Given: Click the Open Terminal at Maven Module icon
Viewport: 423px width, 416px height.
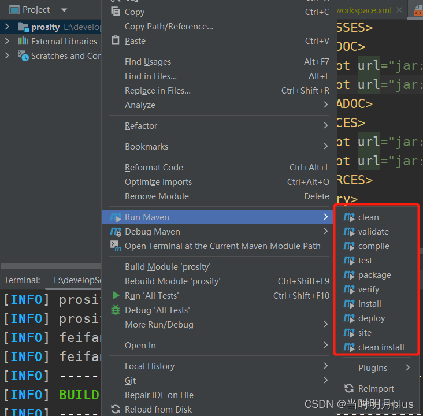Looking at the screenshot, I should (116, 246).
